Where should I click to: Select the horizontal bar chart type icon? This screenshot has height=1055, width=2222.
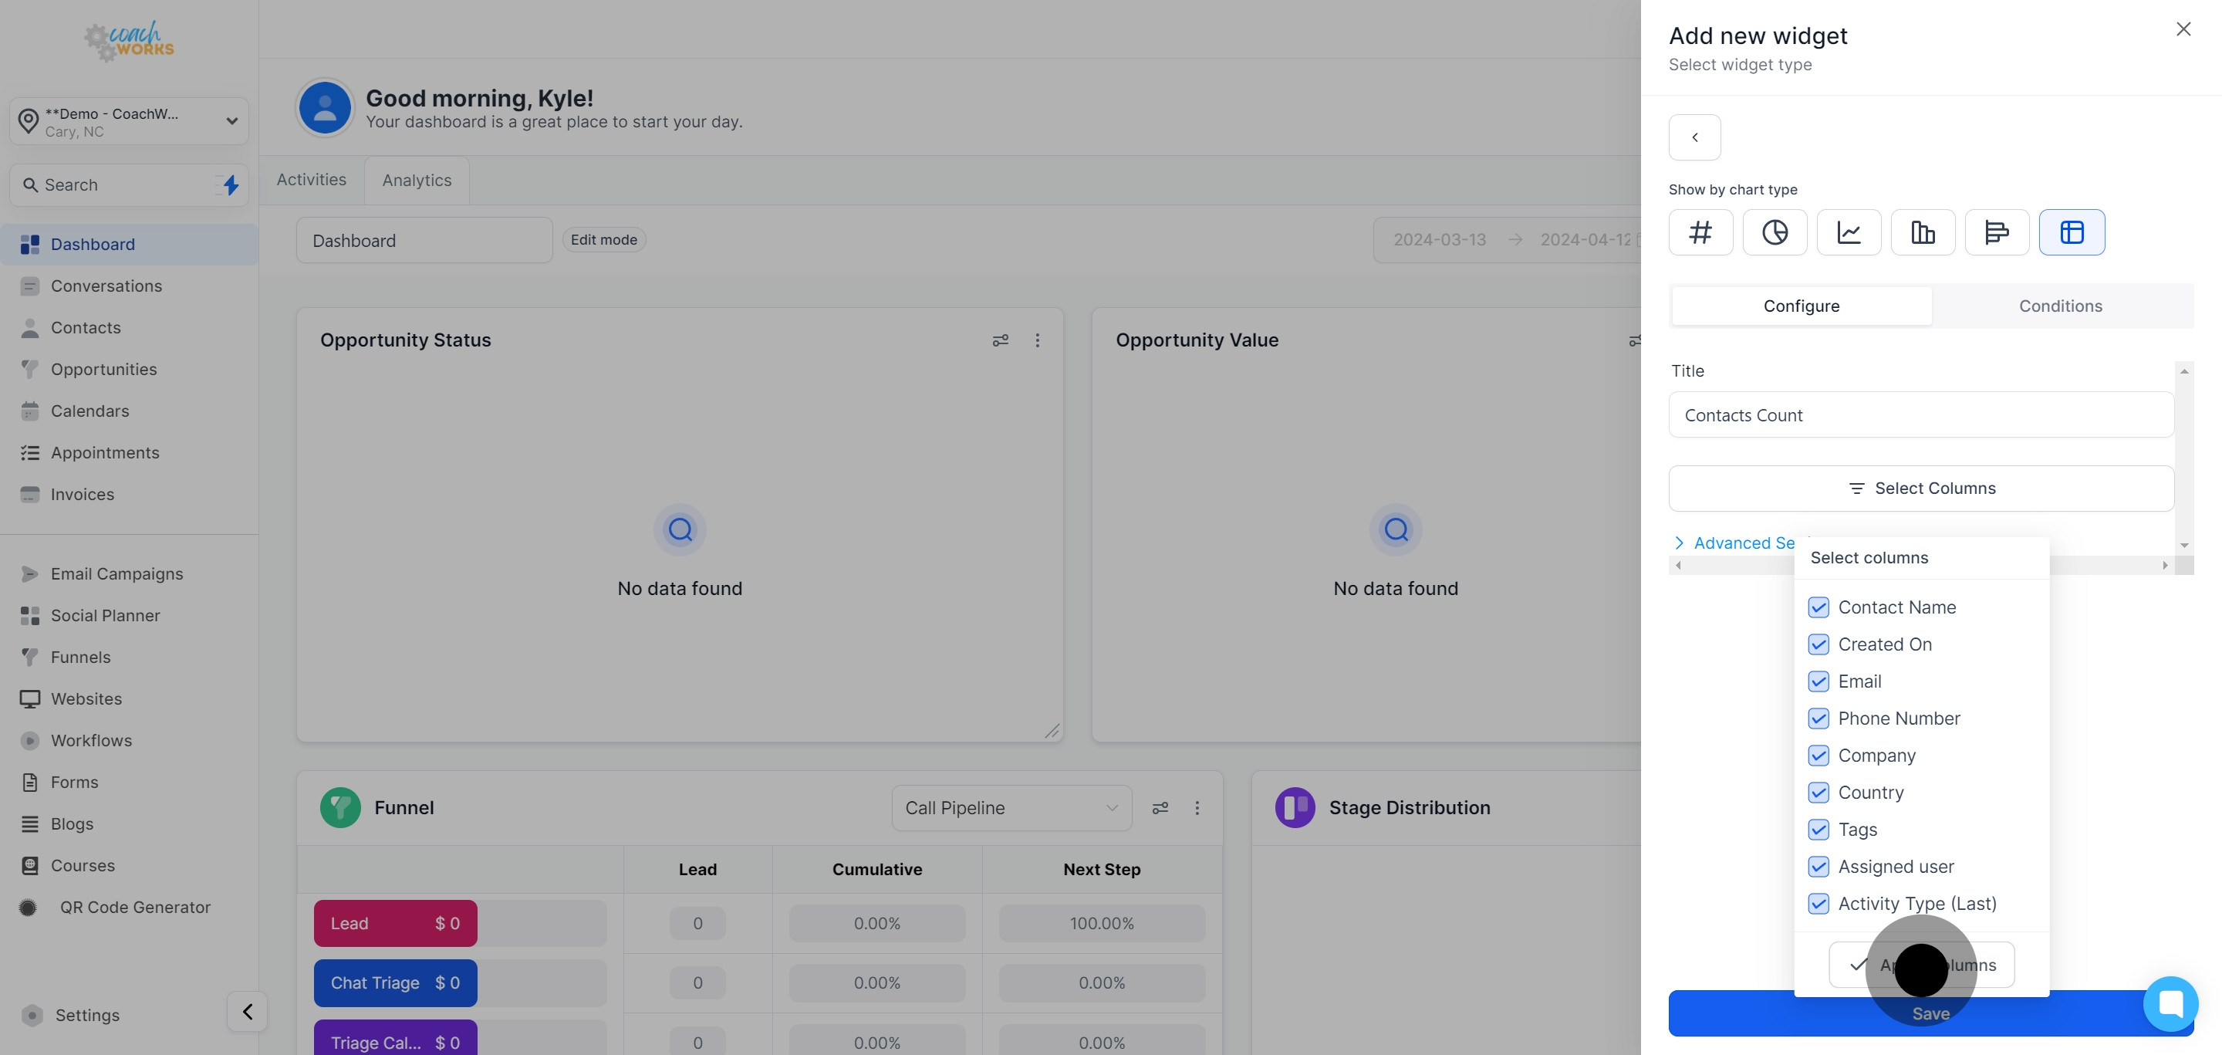(x=1996, y=232)
